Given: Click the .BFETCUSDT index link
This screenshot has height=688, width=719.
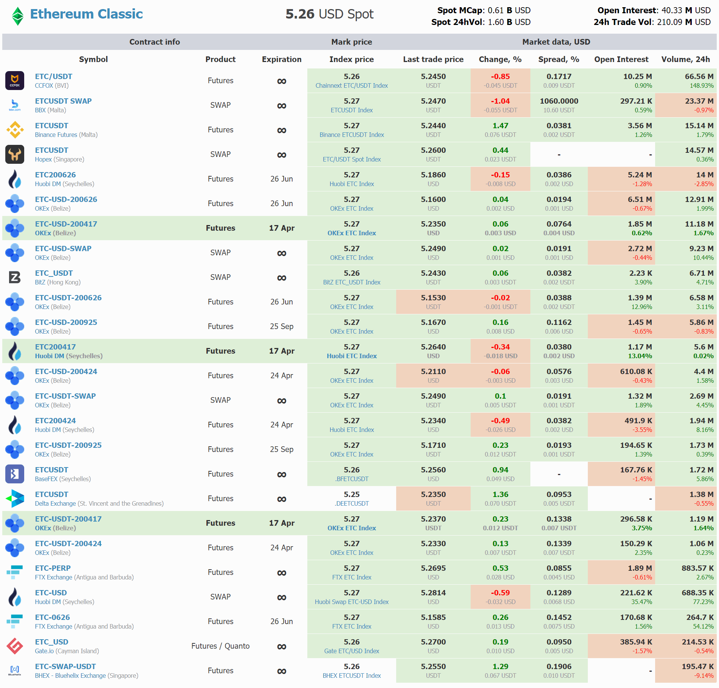Looking at the screenshot, I should tap(352, 479).
